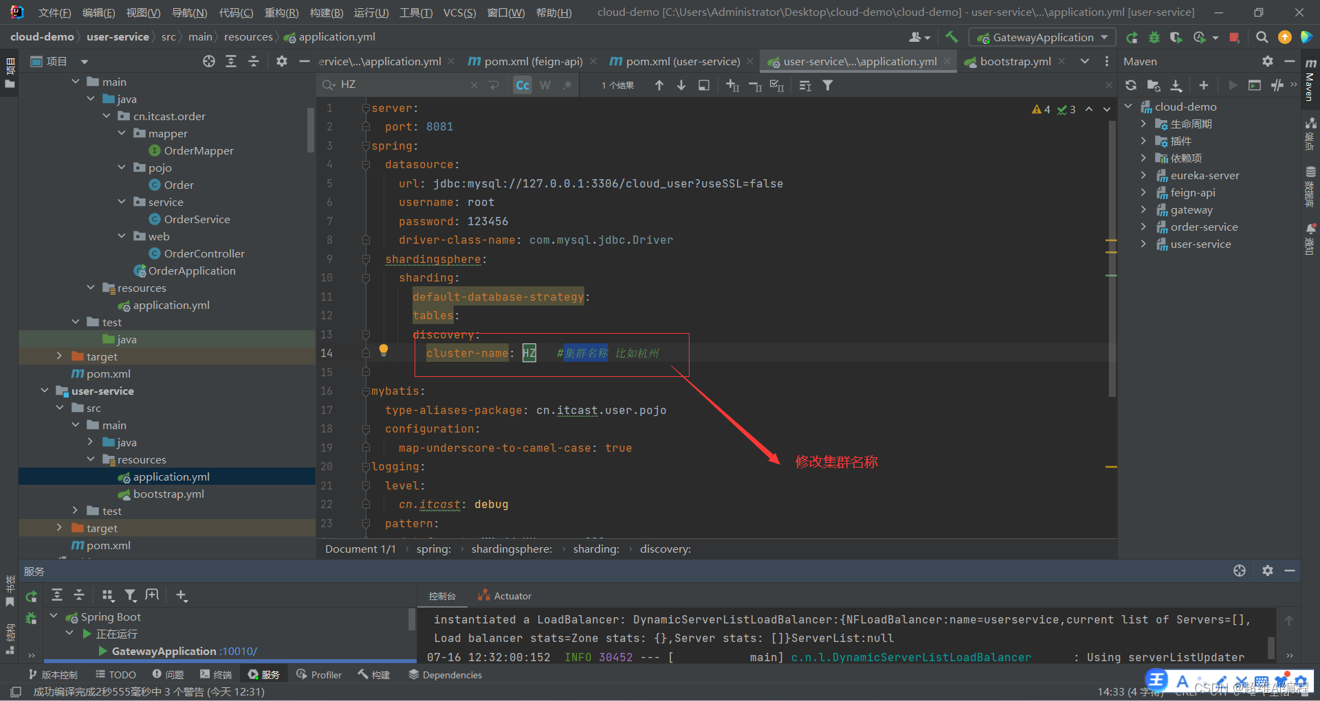Go to next search occurrence arrow
Image resolution: width=1320 pixels, height=701 pixels.
[x=681, y=85]
